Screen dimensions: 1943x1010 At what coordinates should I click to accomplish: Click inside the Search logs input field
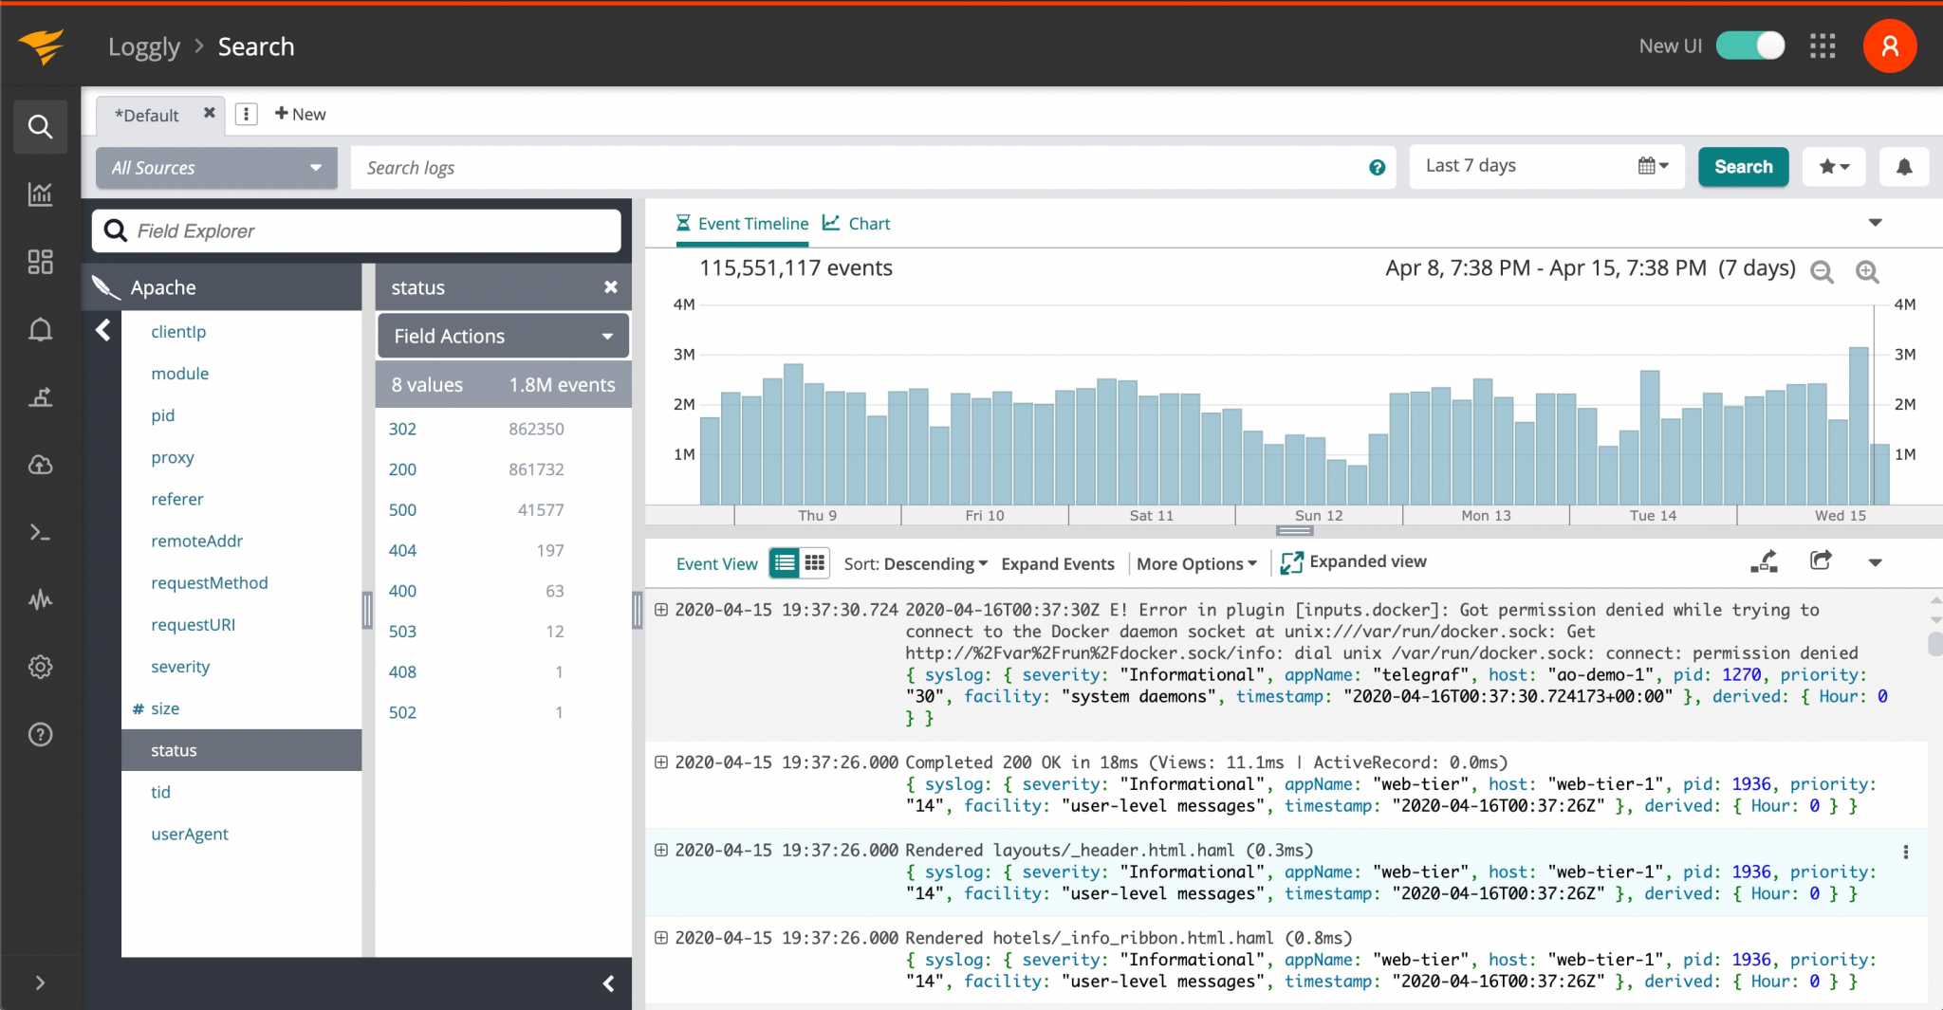(x=759, y=167)
